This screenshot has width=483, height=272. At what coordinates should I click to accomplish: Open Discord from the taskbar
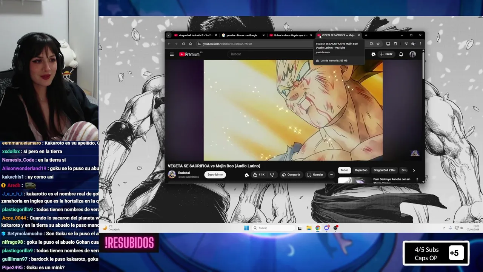327,228
